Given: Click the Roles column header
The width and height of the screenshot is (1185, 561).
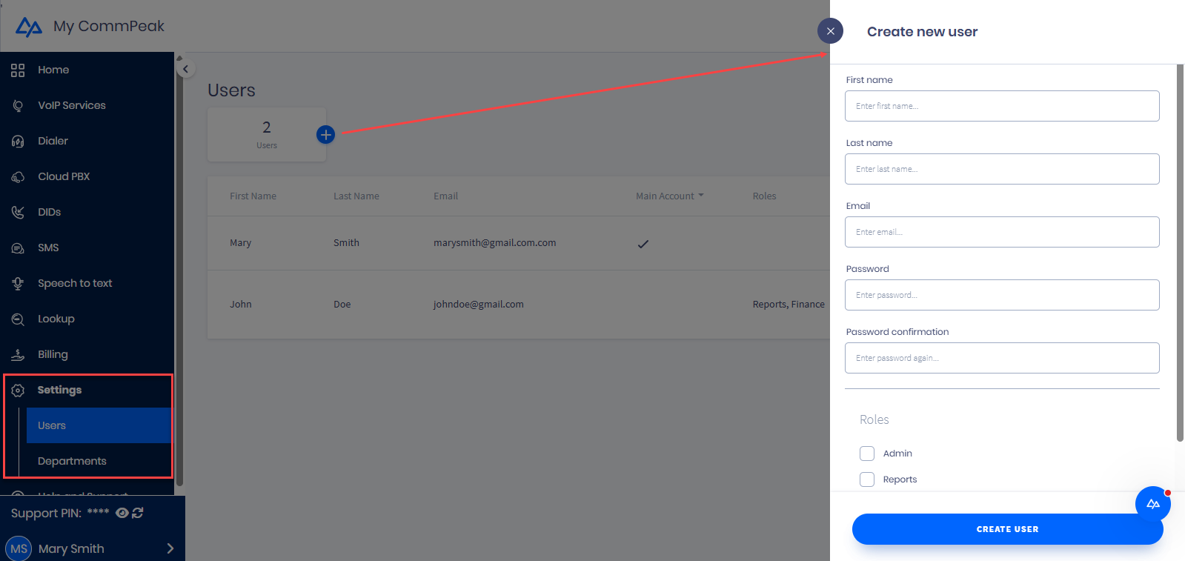Looking at the screenshot, I should [764, 196].
